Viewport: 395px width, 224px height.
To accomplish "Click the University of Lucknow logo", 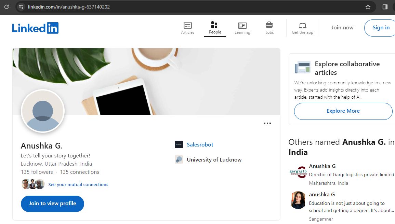I will coord(179,159).
